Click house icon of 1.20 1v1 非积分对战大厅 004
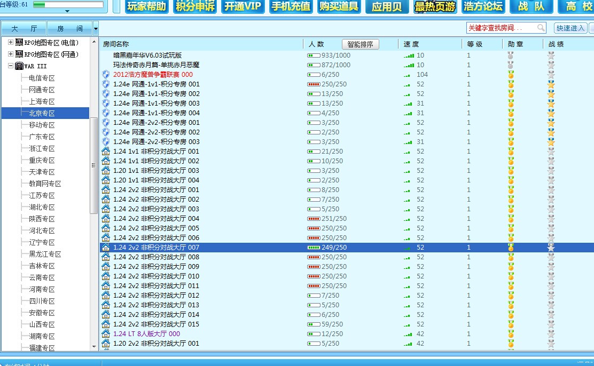 [x=106, y=180]
